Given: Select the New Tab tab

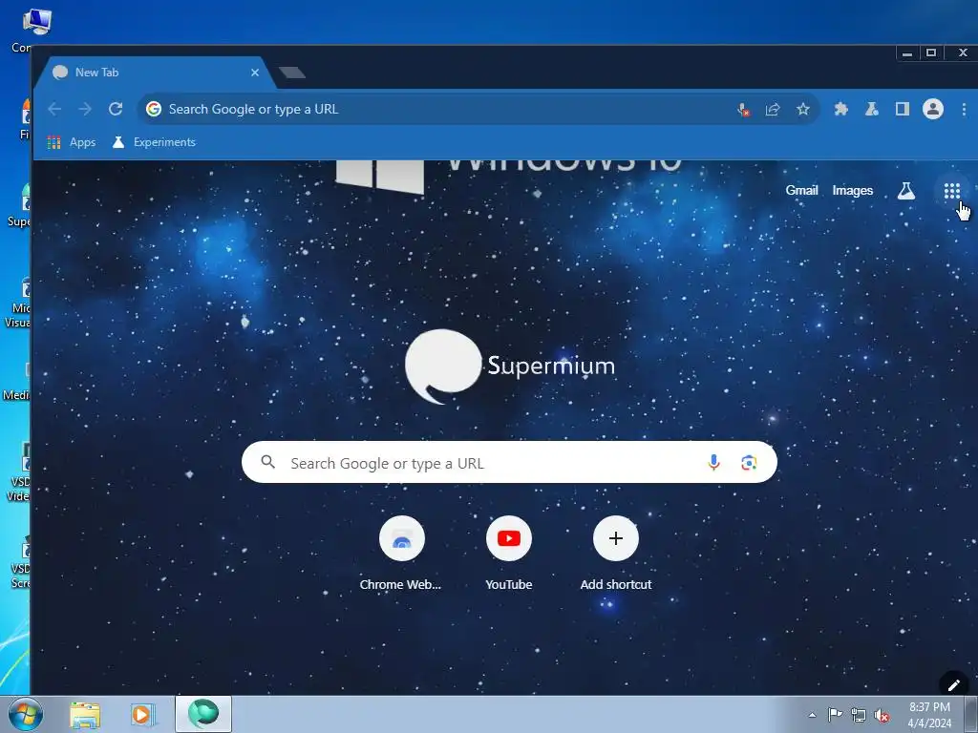Looking at the screenshot, I should tap(156, 73).
